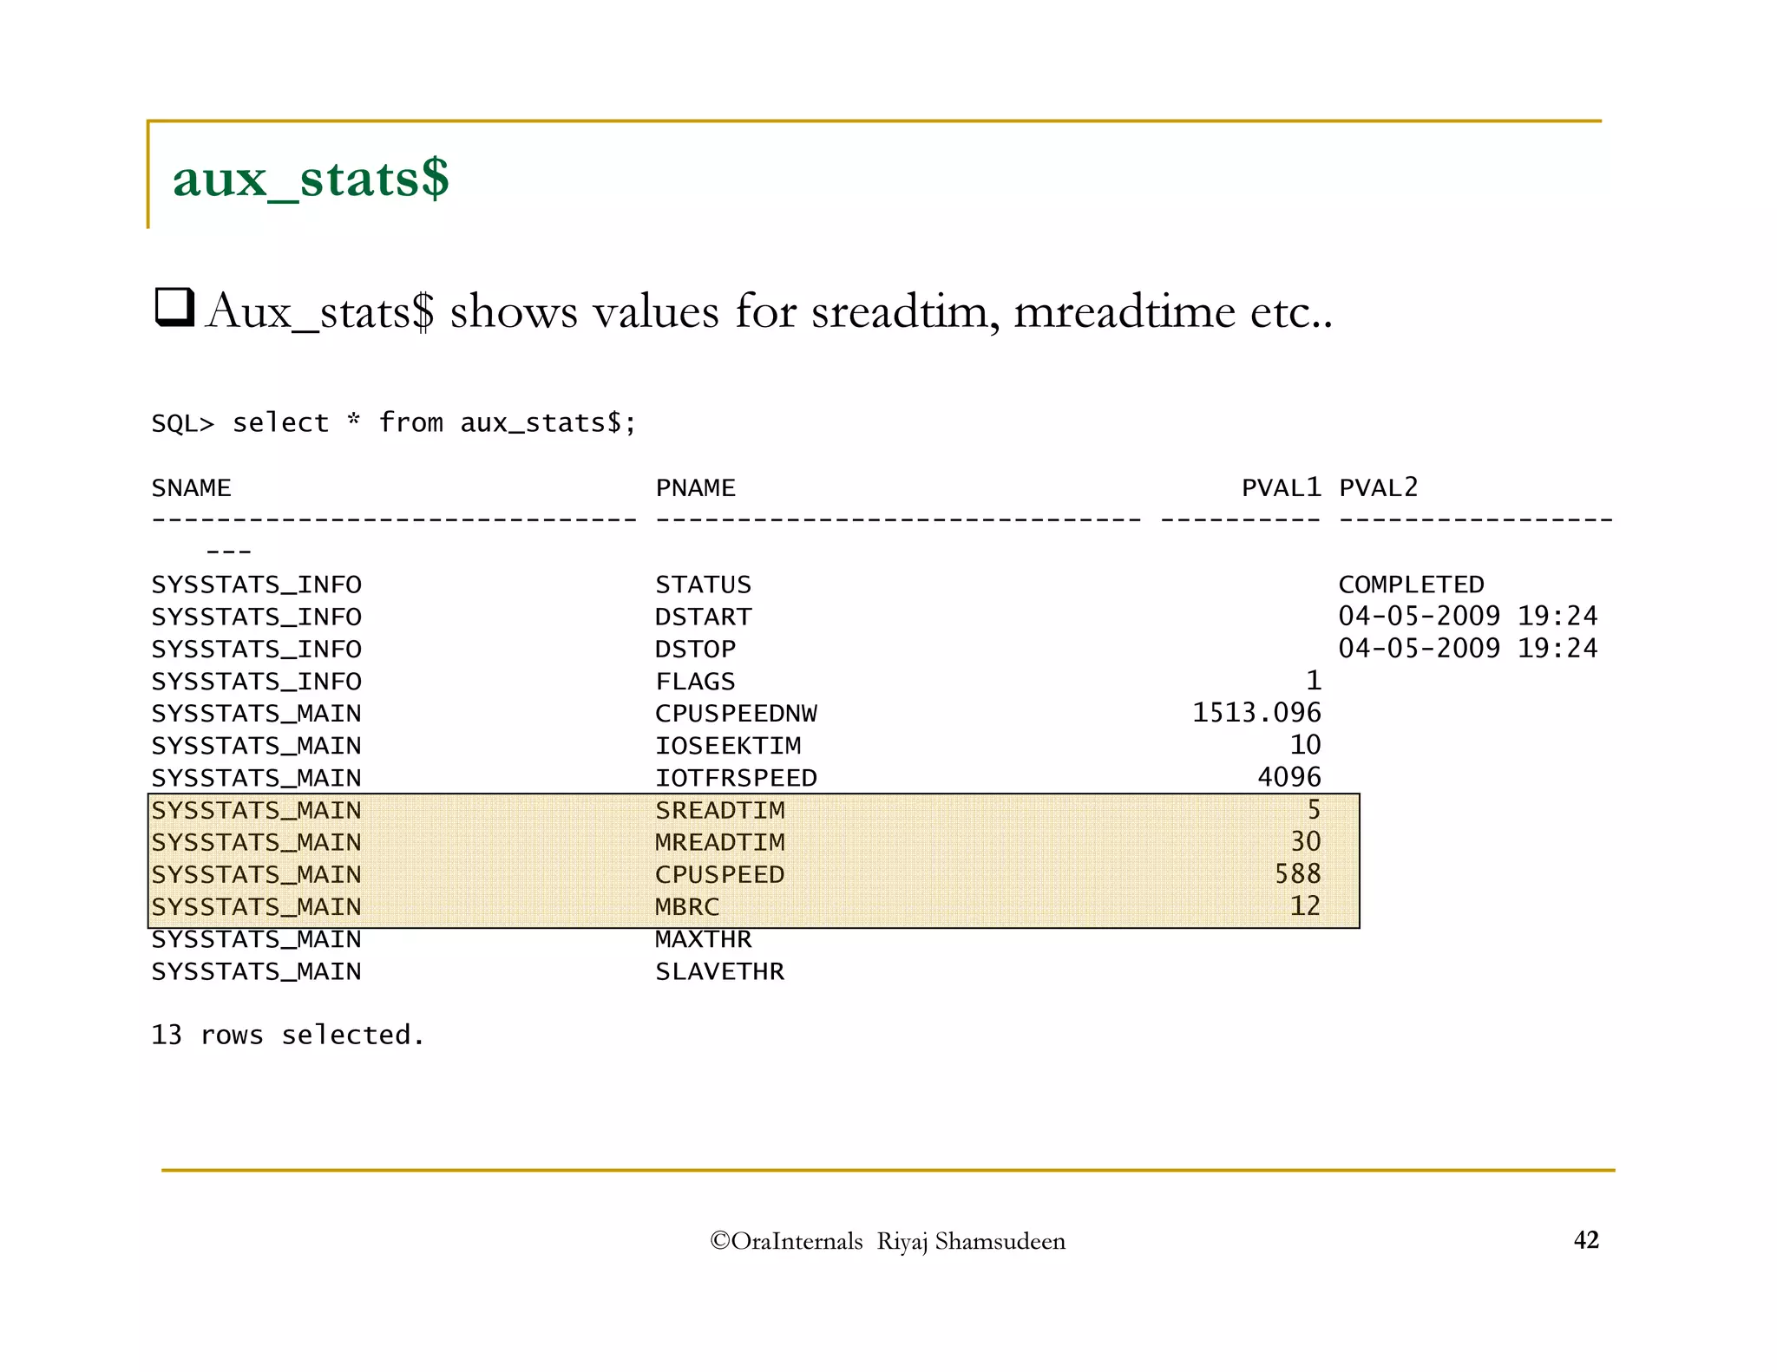Select the MREADTIM parameter name

tap(719, 842)
